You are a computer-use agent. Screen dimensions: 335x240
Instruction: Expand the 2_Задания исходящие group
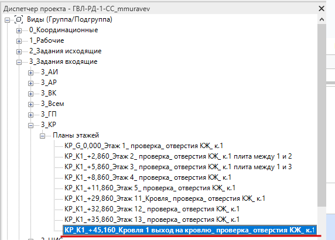tap(19, 52)
